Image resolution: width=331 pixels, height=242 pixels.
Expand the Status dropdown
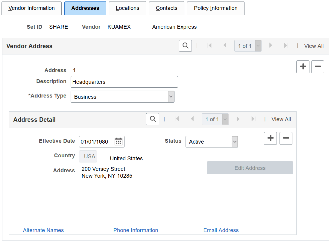click(235, 141)
